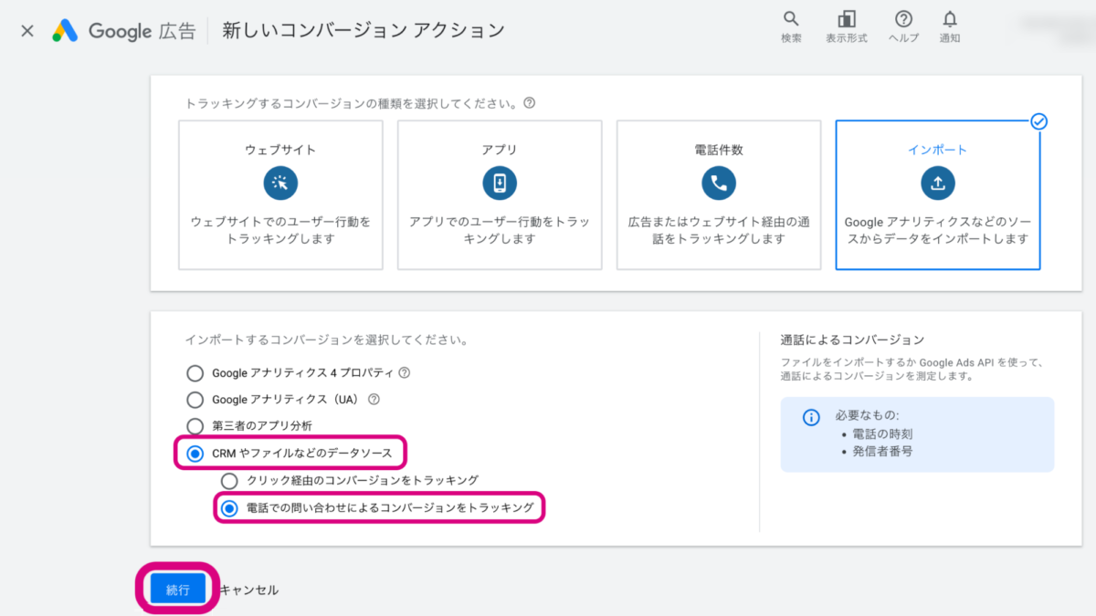
Task: Open help icon beside Google アナリティクス 4 プロパティ
Action: [x=405, y=372]
